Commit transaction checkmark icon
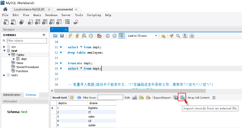242x128 pixels. point(108,36)
